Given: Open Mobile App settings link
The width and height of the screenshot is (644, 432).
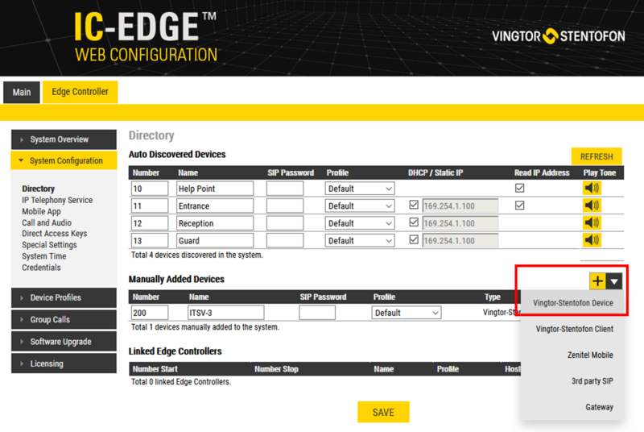Looking at the screenshot, I should click(41, 211).
